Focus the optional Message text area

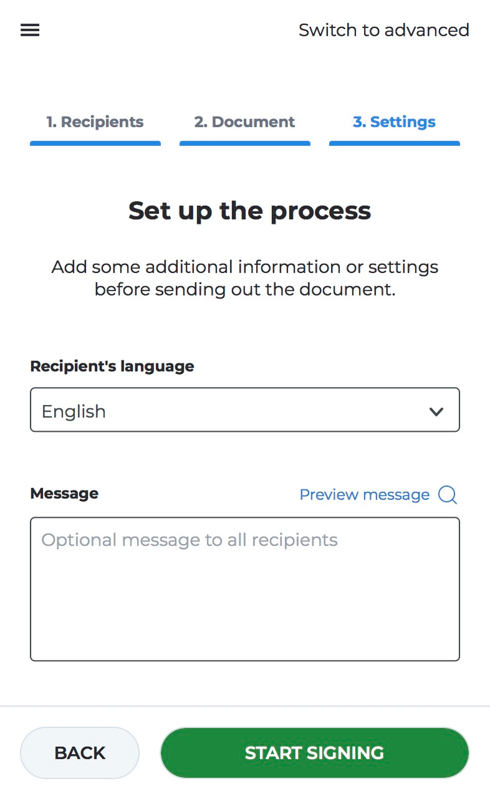[x=244, y=589]
